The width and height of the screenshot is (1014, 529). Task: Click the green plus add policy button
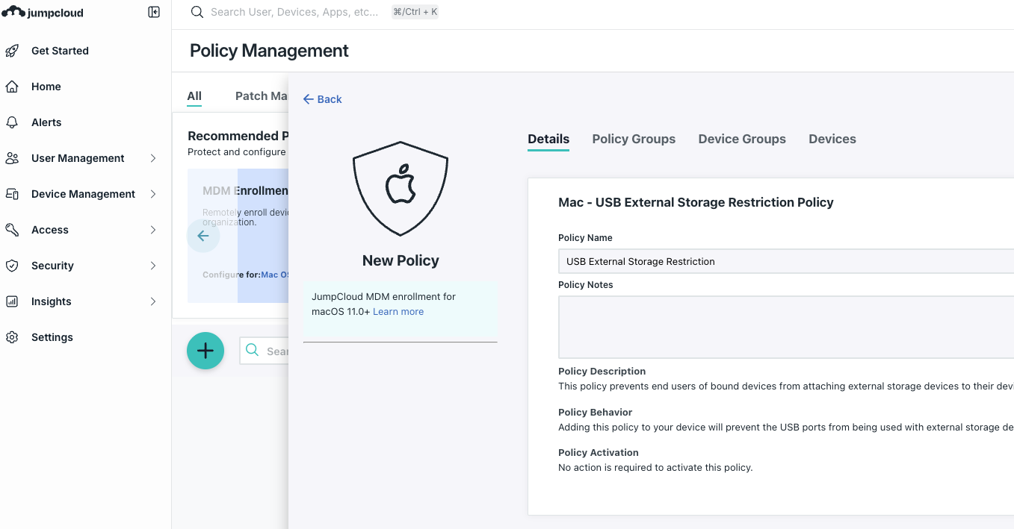(205, 351)
